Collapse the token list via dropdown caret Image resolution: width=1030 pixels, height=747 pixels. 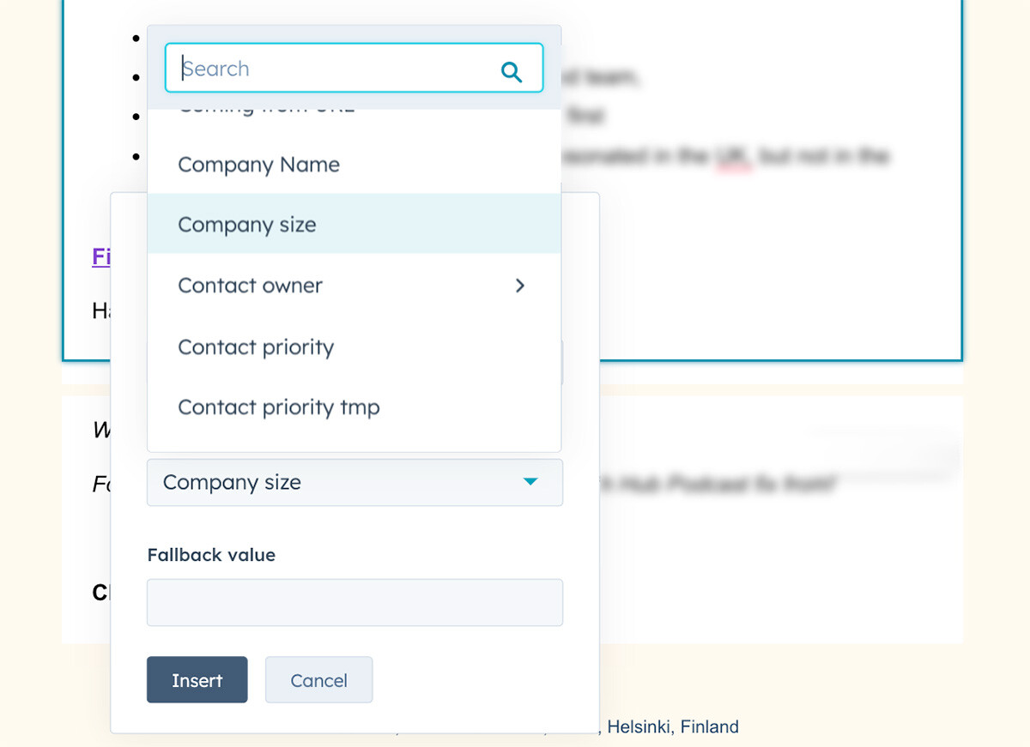530,482
